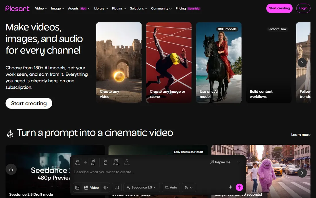Click the microphone voice input icon

point(231,187)
